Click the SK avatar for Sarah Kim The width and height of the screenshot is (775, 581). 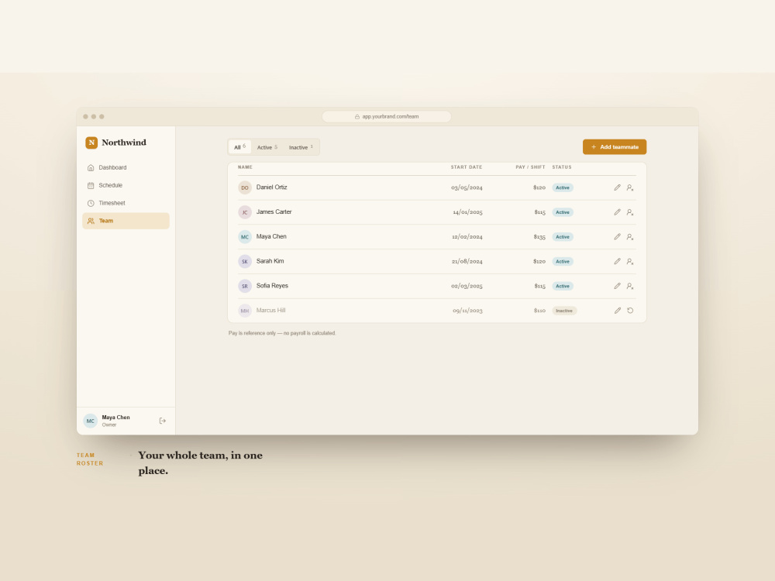(245, 261)
